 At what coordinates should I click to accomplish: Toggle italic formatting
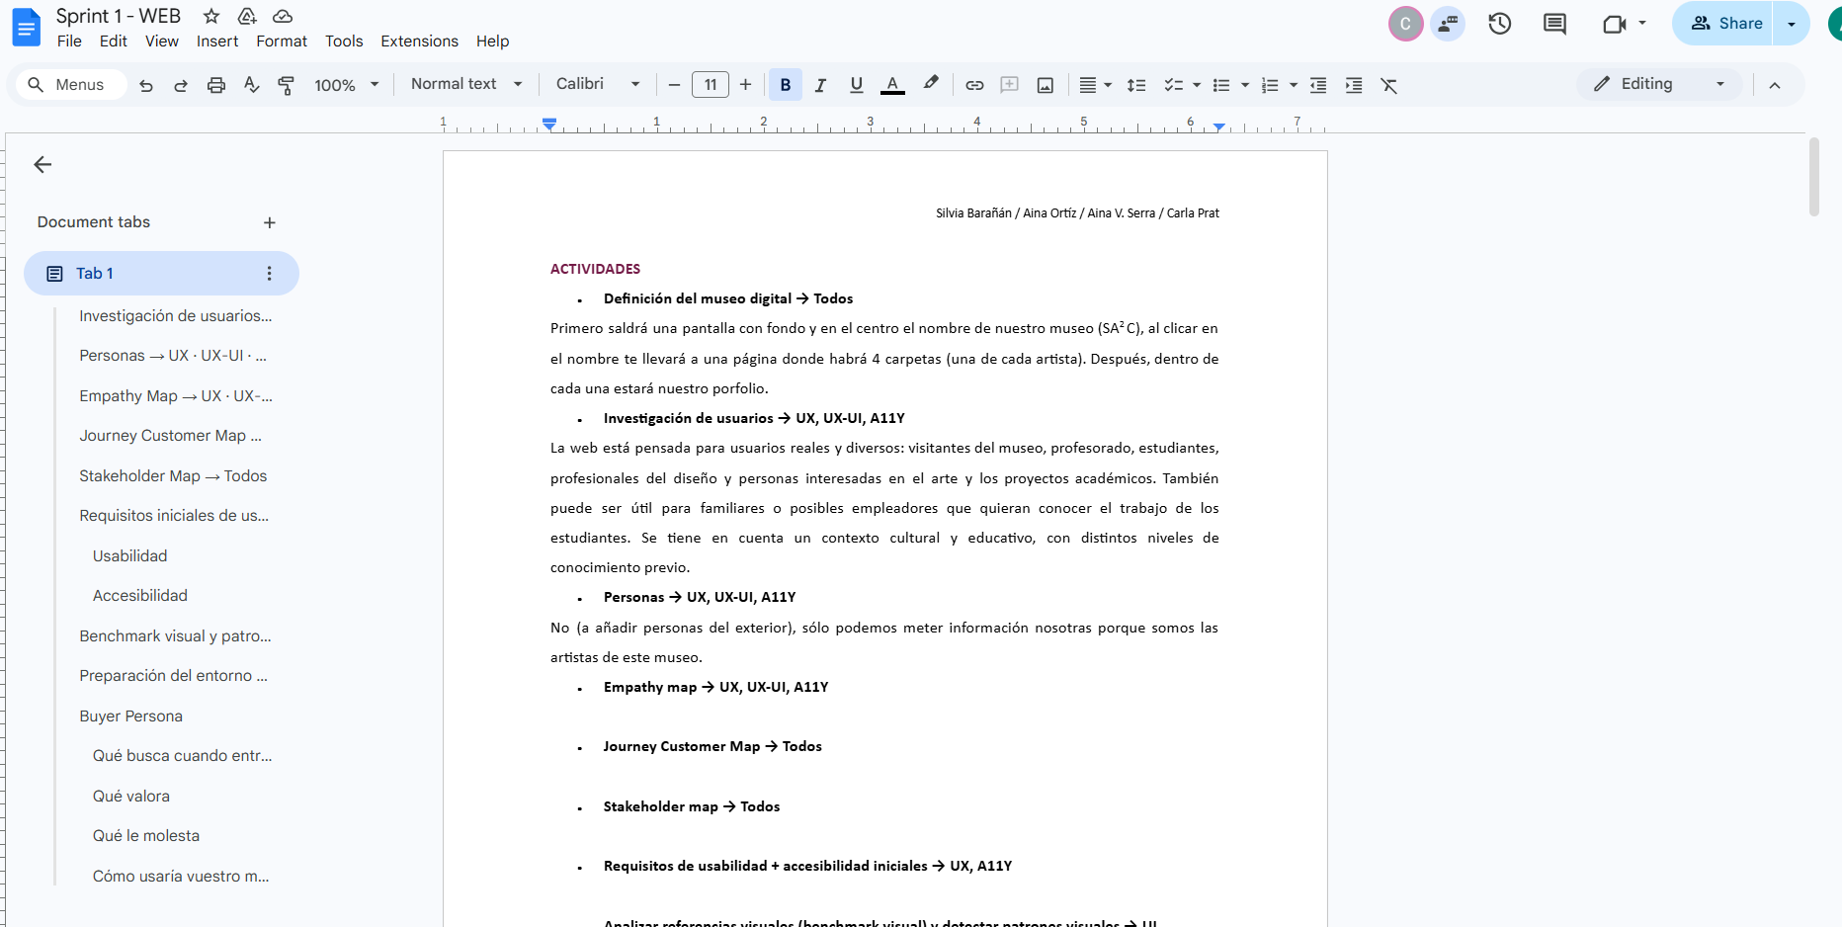click(x=820, y=85)
